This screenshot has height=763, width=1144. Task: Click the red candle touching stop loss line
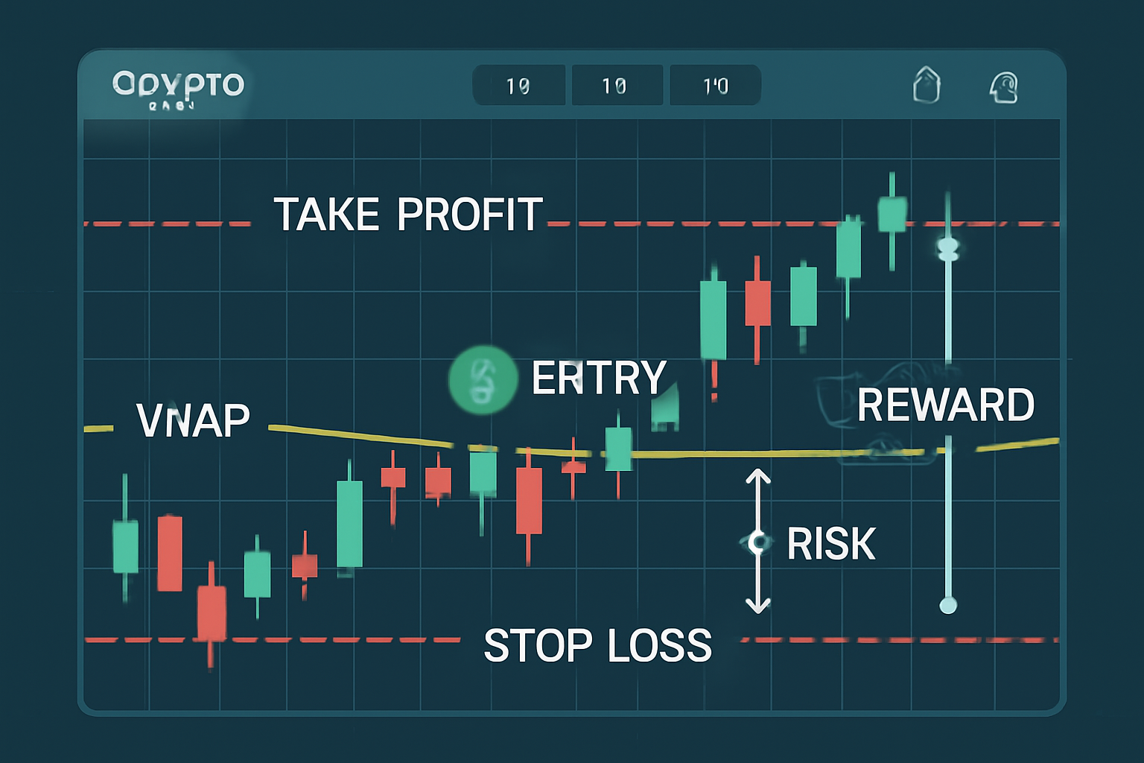212,612
